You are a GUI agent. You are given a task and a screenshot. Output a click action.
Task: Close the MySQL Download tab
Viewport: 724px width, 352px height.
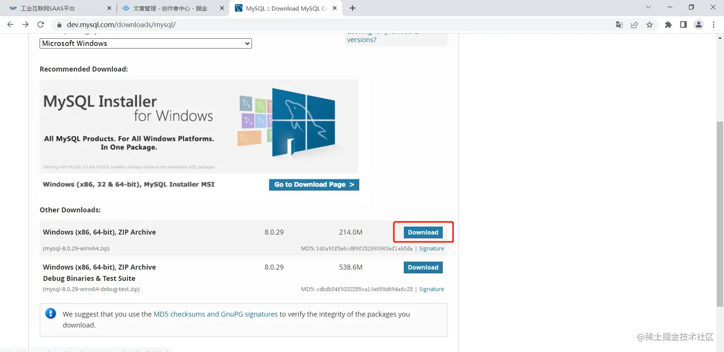335,8
